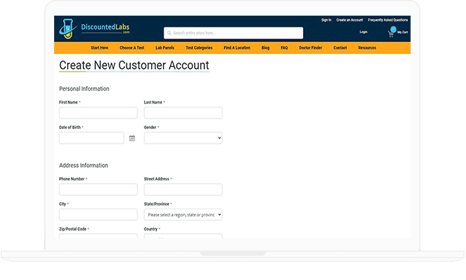Open Test Categories menu item

click(x=199, y=48)
